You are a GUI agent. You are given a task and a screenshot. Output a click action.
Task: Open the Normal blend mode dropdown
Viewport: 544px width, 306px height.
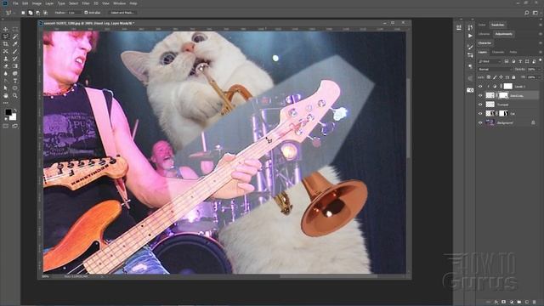(495, 70)
